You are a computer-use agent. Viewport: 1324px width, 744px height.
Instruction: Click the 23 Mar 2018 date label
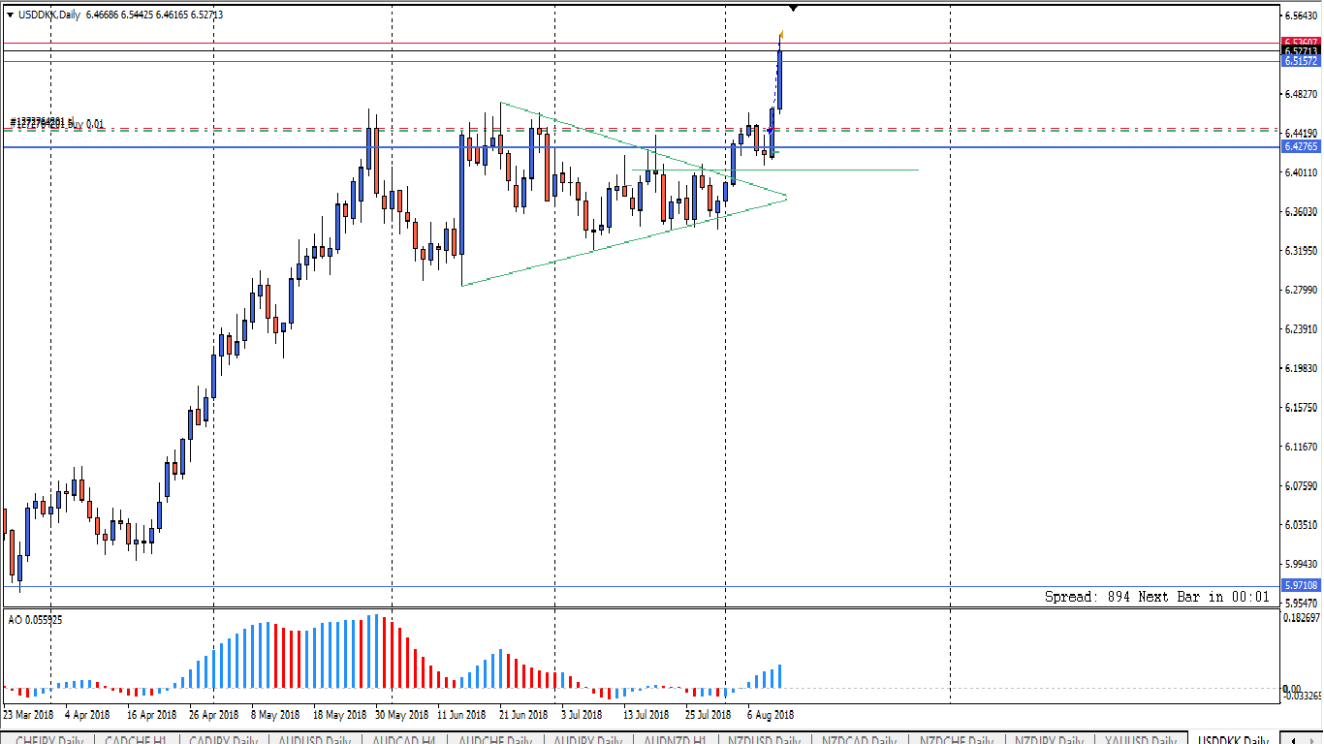(28, 715)
